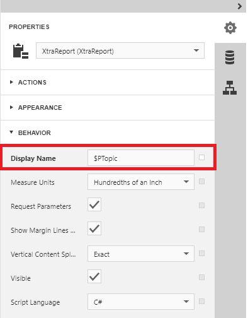Open the Measure Units dropdown
The height and width of the screenshot is (318, 248).
[141, 182]
